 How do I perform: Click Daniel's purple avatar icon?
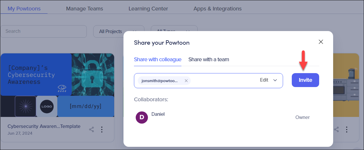point(142,117)
